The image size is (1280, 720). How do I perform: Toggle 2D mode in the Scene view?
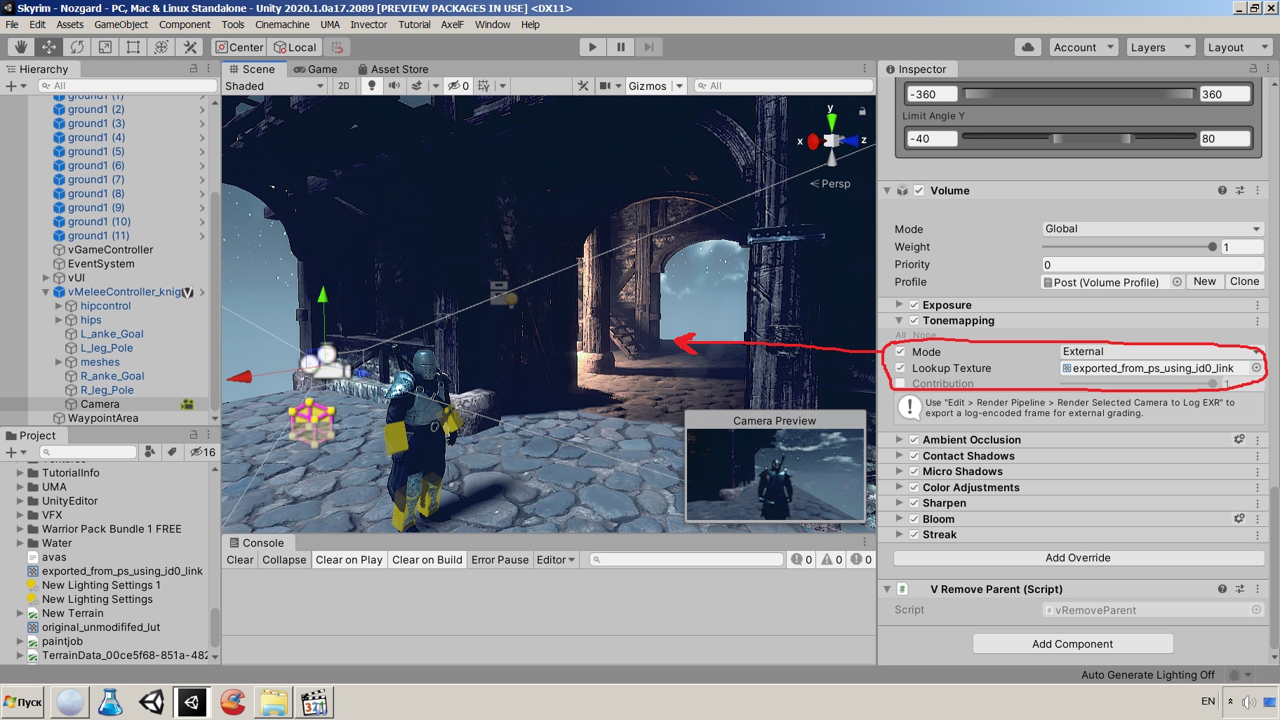[344, 86]
